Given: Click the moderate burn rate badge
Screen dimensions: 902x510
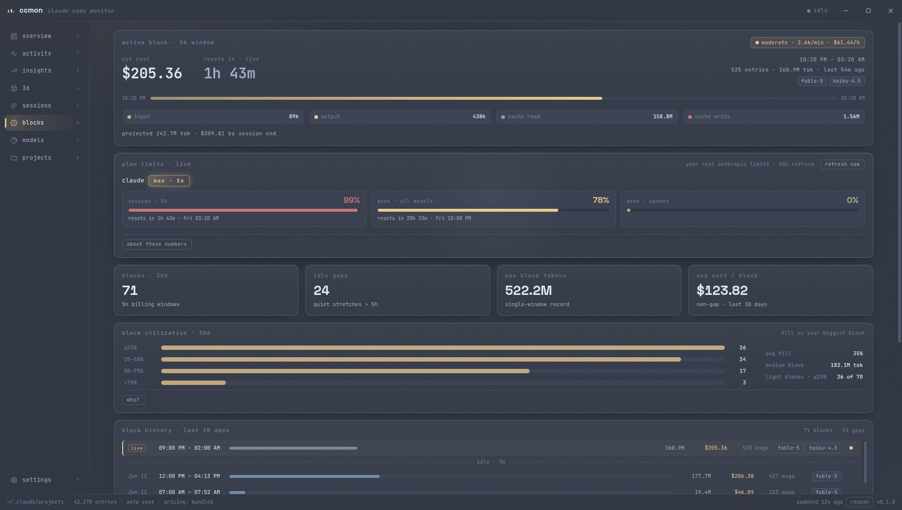Looking at the screenshot, I should coord(808,43).
